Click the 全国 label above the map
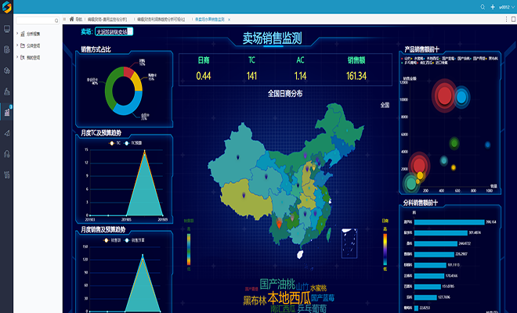 click(x=385, y=104)
